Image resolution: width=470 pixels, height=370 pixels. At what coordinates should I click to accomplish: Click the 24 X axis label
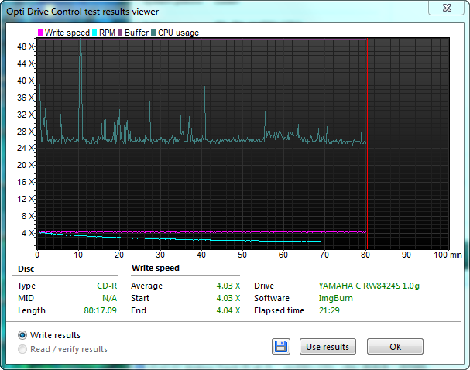point(26,148)
